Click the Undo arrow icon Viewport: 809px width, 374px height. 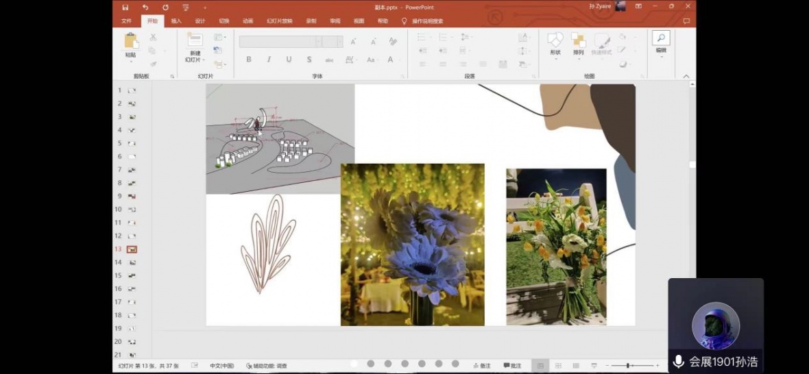(145, 7)
